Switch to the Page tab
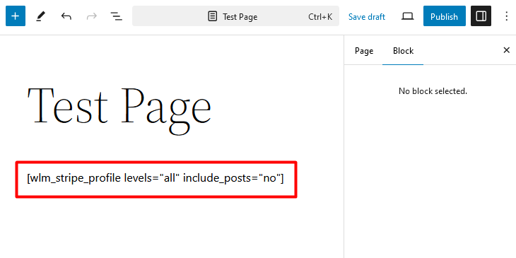Image resolution: width=516 pixels, height=258 pixels. (x=364, y=51)
